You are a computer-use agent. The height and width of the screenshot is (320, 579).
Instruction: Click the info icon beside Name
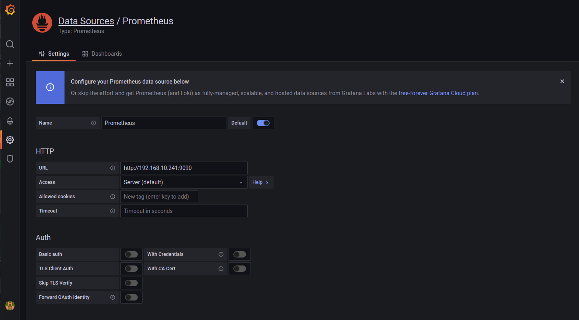tap(94, 123)
